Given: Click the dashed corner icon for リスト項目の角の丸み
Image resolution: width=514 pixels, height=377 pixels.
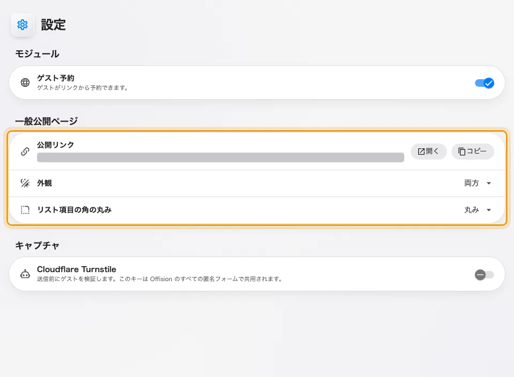Looking at the screenshot, I should point(25,210).
